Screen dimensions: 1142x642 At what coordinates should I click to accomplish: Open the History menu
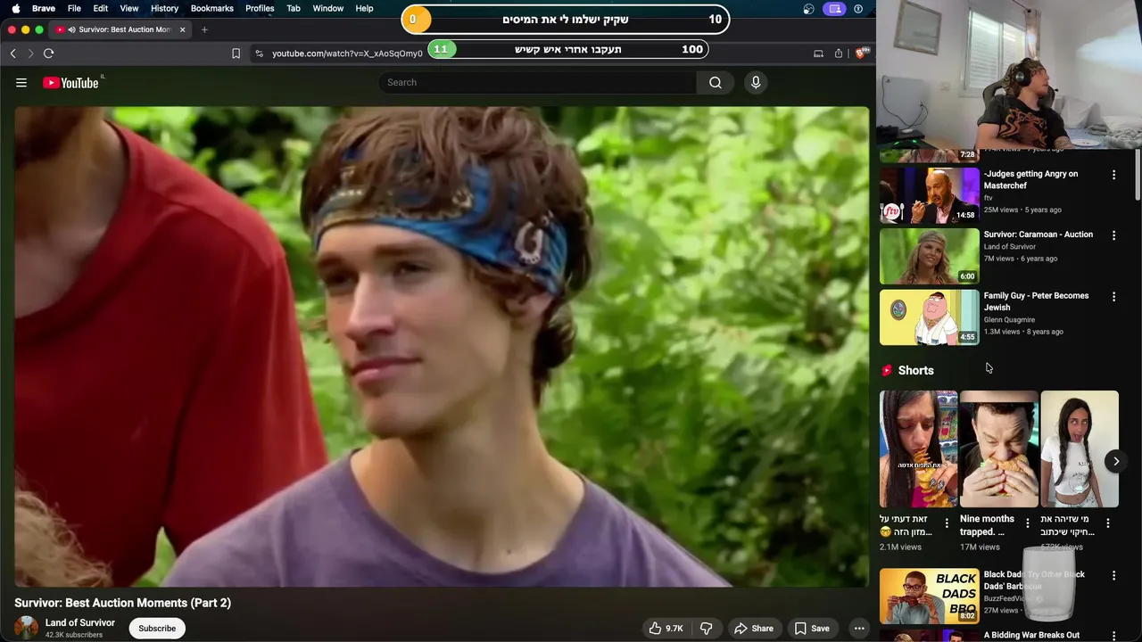[164, 8]
